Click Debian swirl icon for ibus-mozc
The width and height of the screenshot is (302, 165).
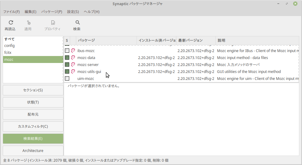(73, 51)
